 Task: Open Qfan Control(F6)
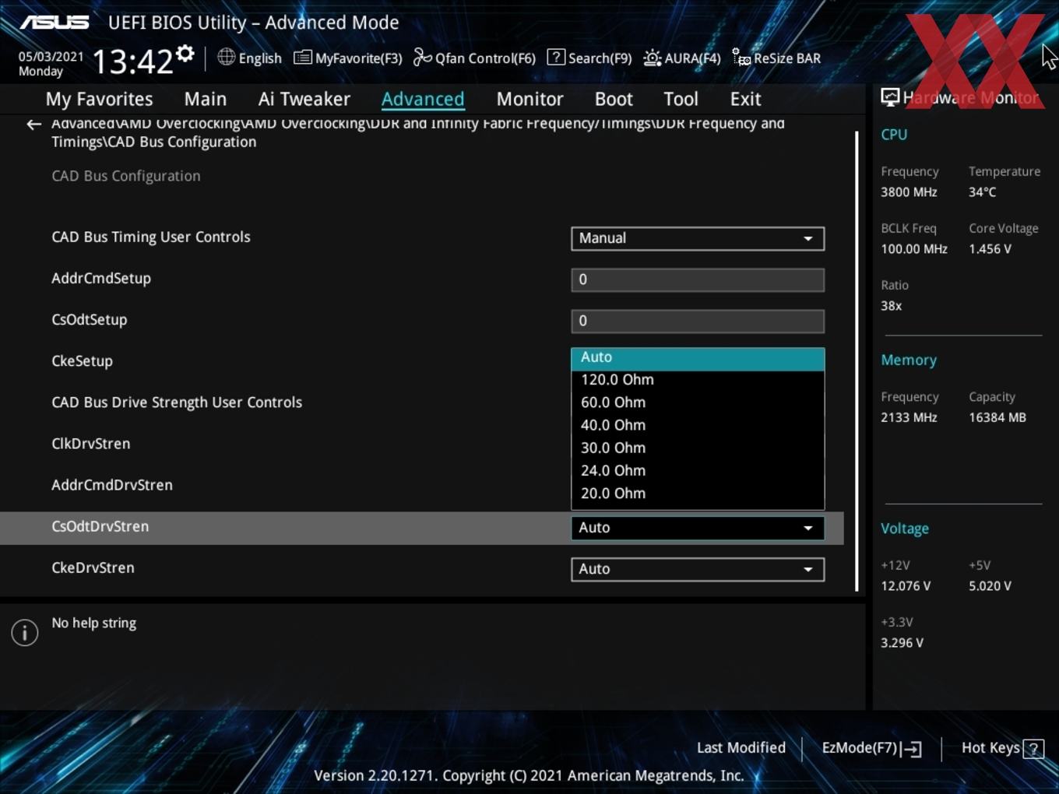(x=474, y=58)
